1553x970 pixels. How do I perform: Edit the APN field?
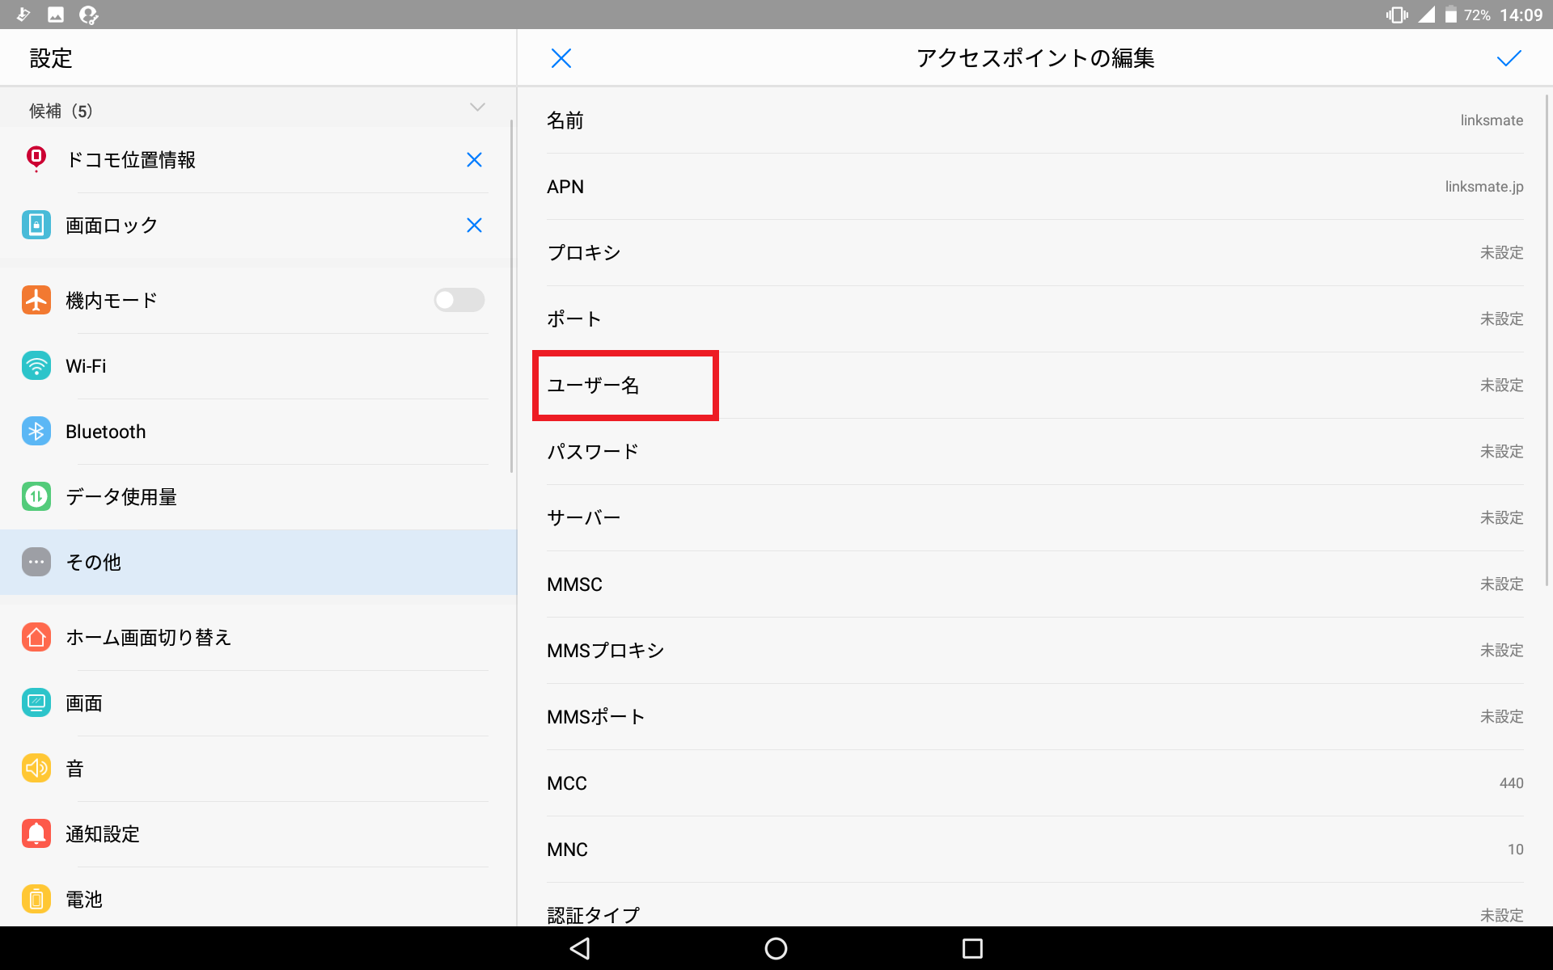coord(1035,187)
